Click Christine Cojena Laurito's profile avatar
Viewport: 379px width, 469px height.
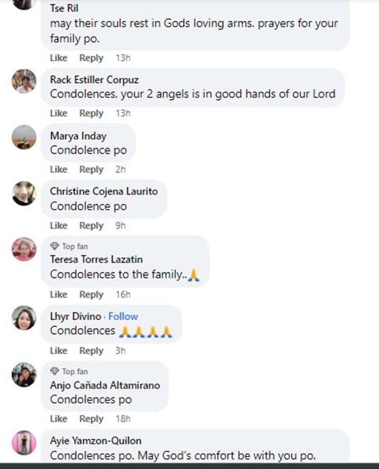click(x=24, y=193)
